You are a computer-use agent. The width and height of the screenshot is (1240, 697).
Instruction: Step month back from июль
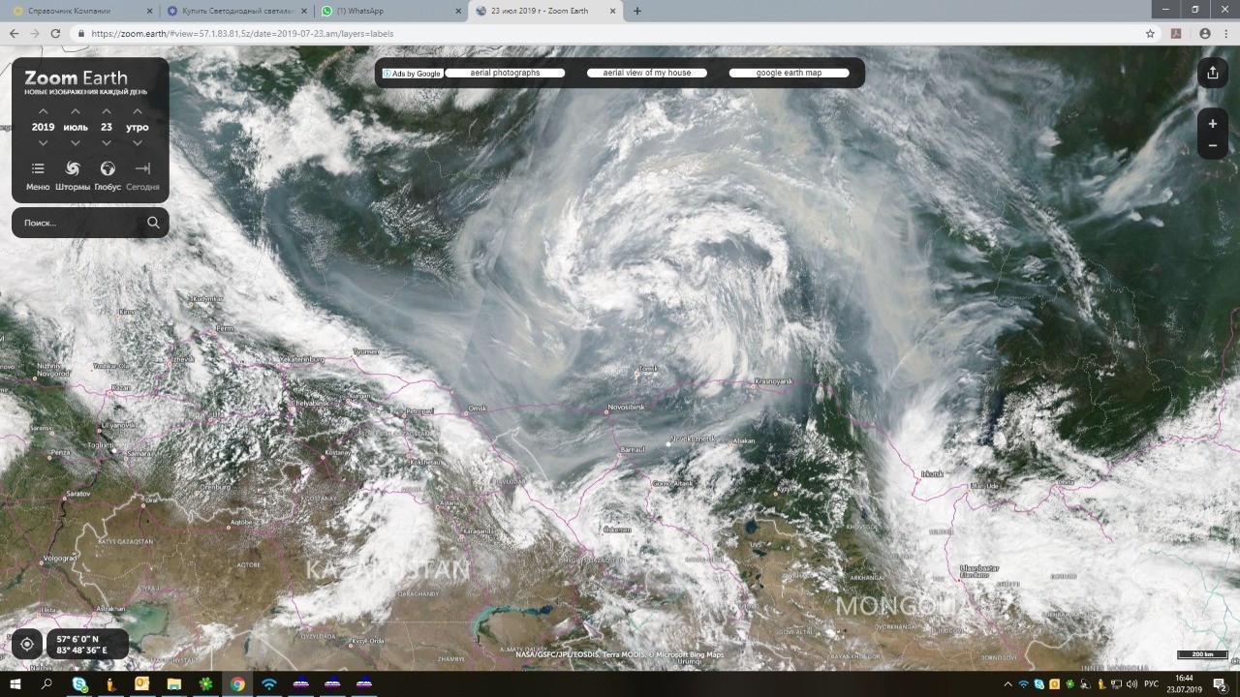[x=76, y=143]
